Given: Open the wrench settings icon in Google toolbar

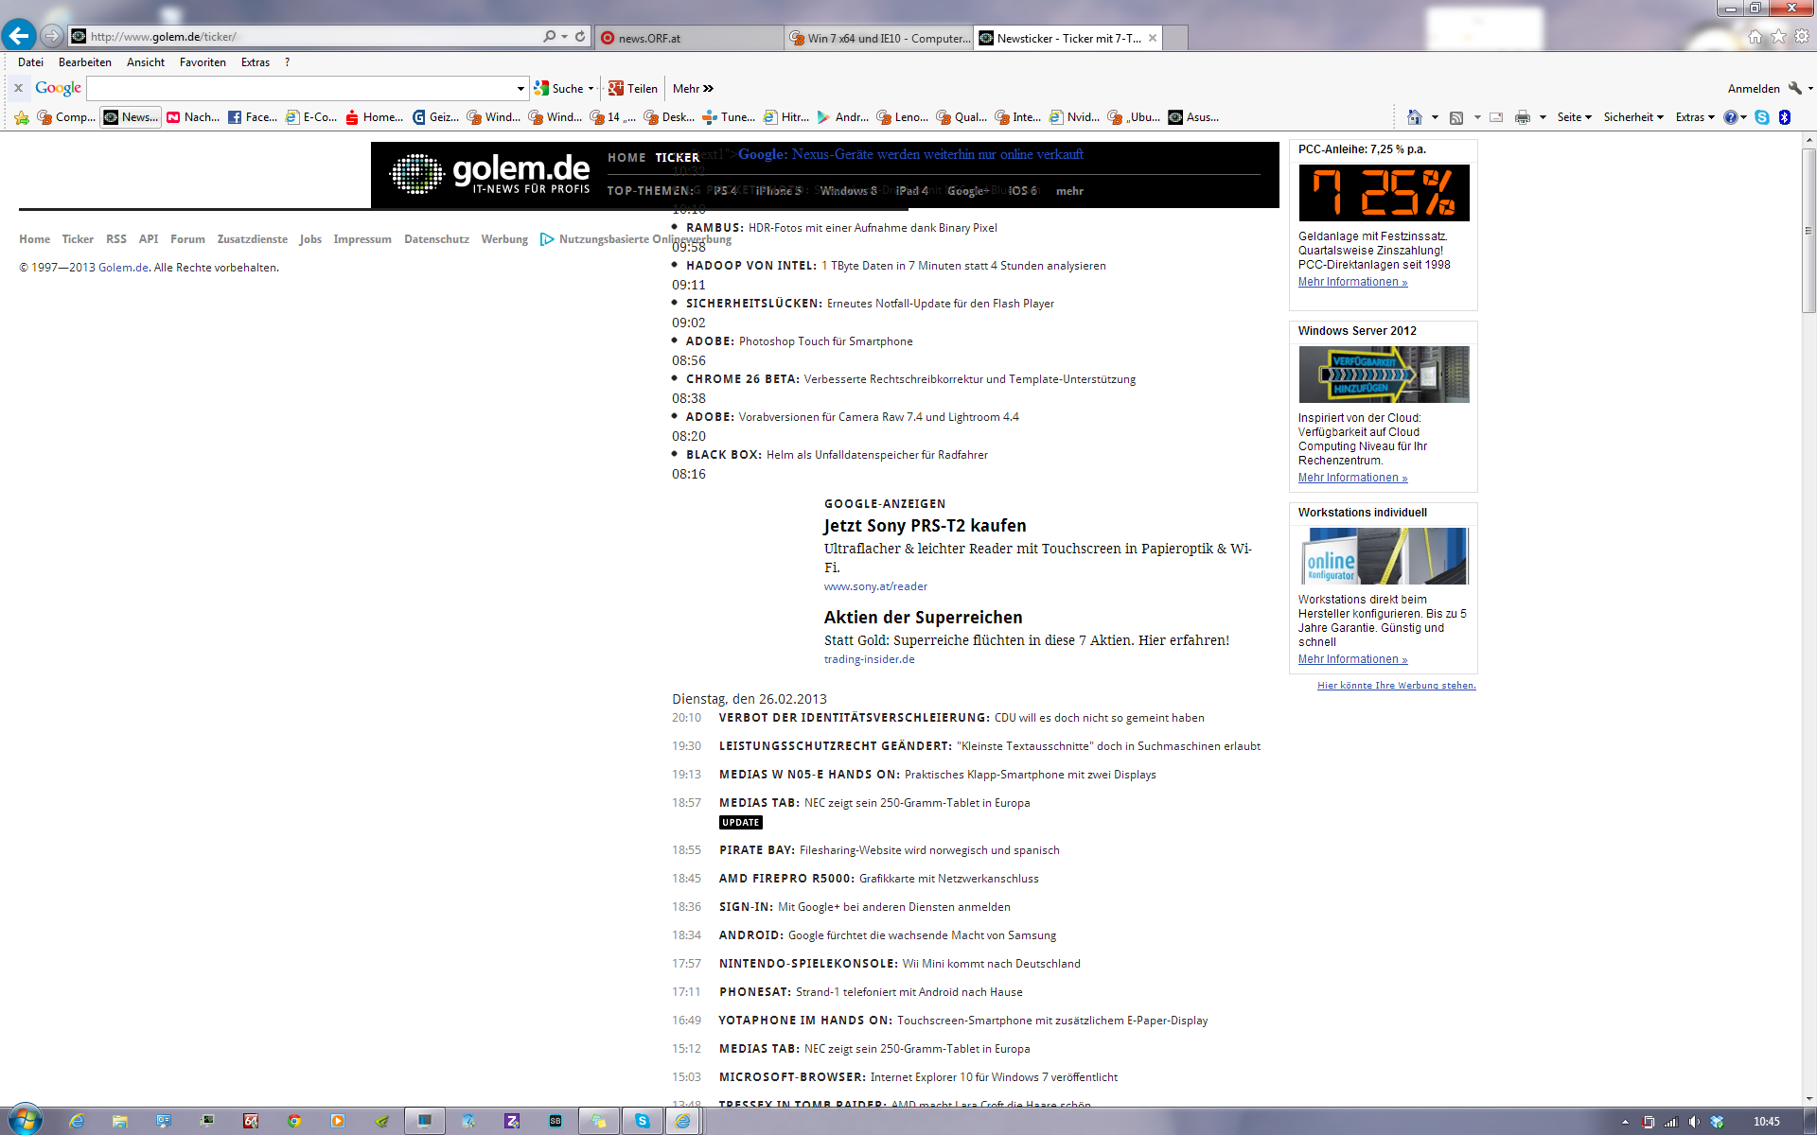Looking at the screenshot, I should point(1794,88).
